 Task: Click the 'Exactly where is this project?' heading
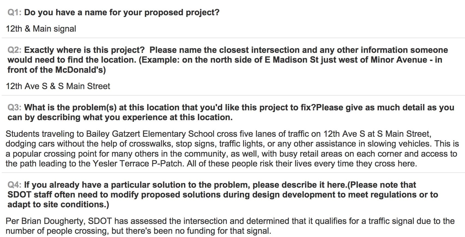pyautogui.click(x=84, y=50)
